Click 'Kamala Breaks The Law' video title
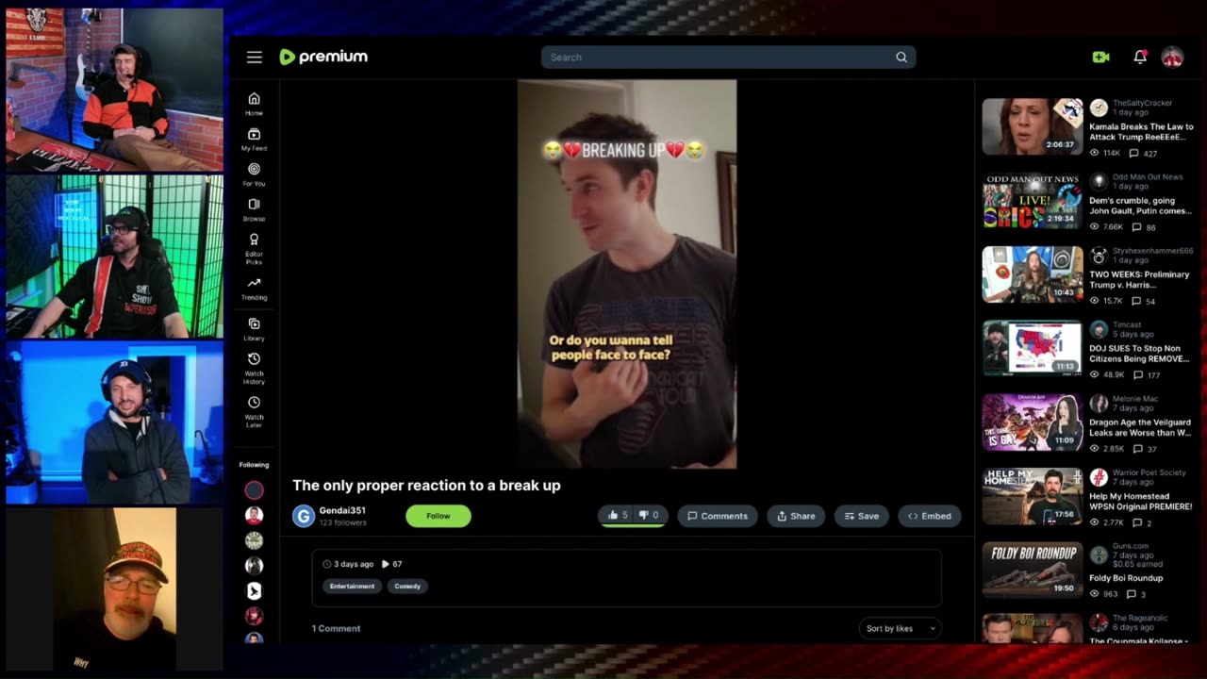 click(1141, 131)
